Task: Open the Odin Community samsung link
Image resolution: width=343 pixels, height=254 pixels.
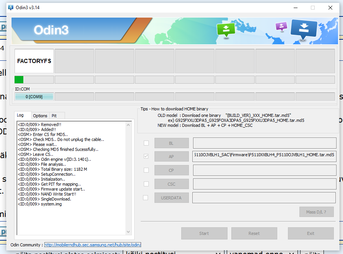Action: click(x=93, y=245)
